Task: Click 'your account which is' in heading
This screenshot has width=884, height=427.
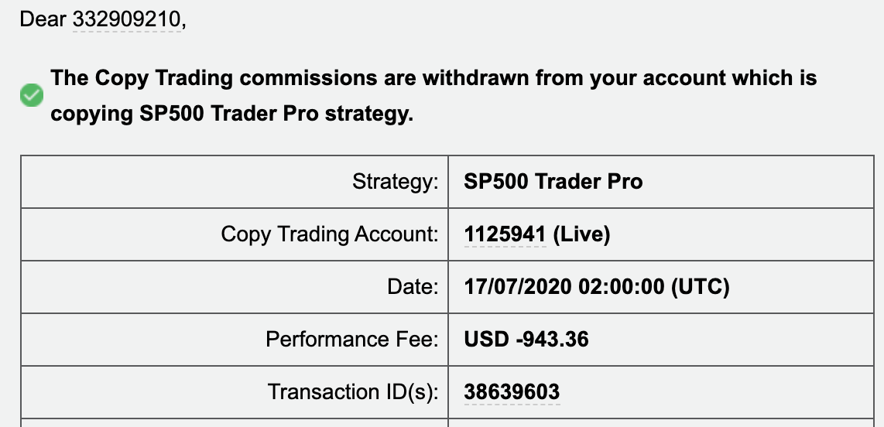Action: 704,77
